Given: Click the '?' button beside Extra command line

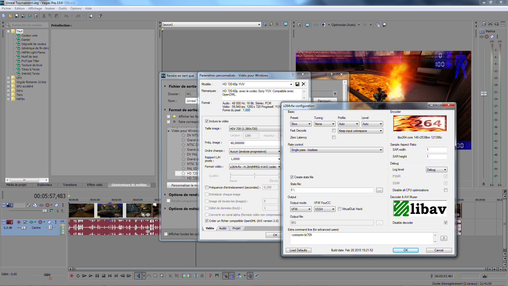Looking at the screenshot, I should (x=444, y=238).
